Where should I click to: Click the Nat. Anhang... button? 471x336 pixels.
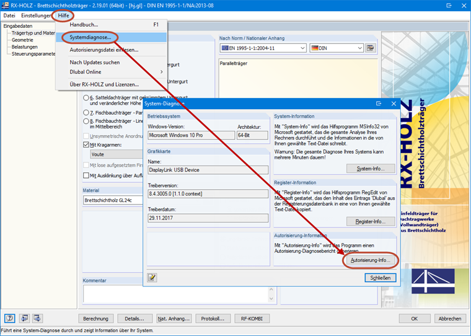[x=174, y=319]
